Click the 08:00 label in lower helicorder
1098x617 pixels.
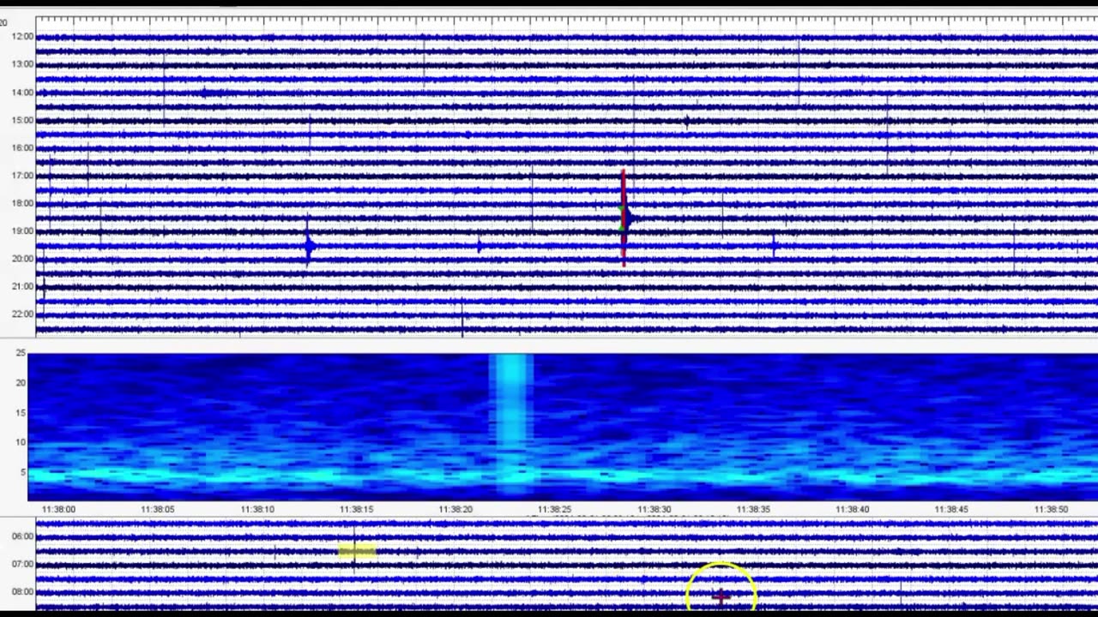click(23, 591)
